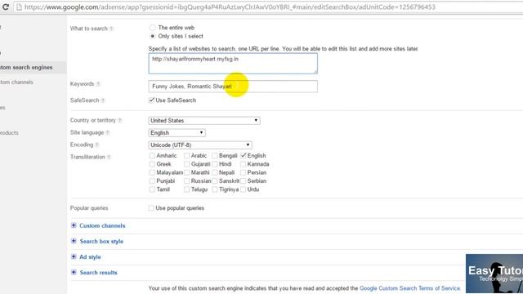Enable Urdu transliteration checkbox
Screen dimensions: 523x294
point(244,189)
